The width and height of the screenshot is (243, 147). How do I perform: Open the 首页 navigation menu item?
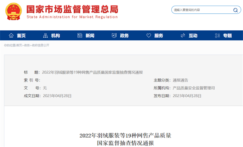21,36
